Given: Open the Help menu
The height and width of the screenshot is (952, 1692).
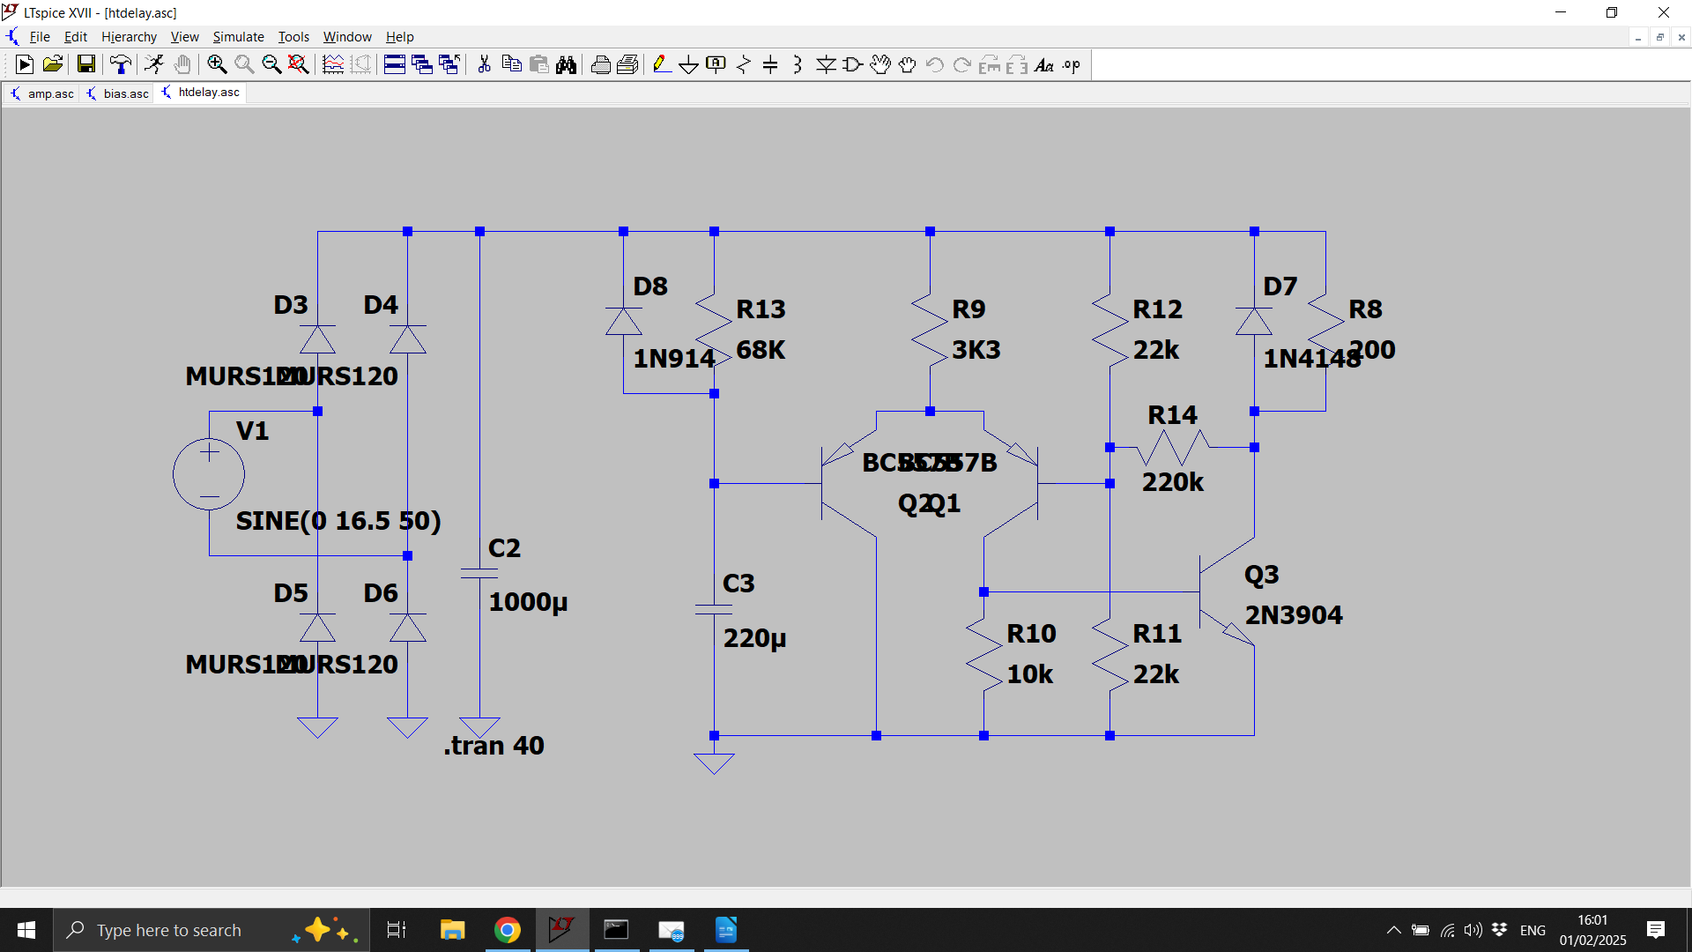Looking at the screenshot, I should point(399,37).
